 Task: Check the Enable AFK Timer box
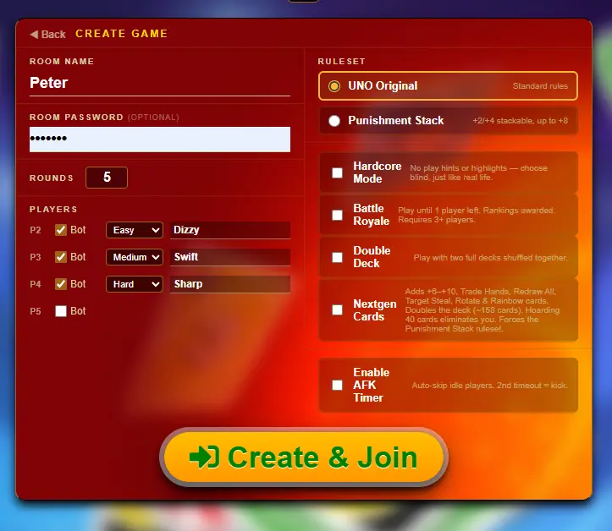[337, 386]
